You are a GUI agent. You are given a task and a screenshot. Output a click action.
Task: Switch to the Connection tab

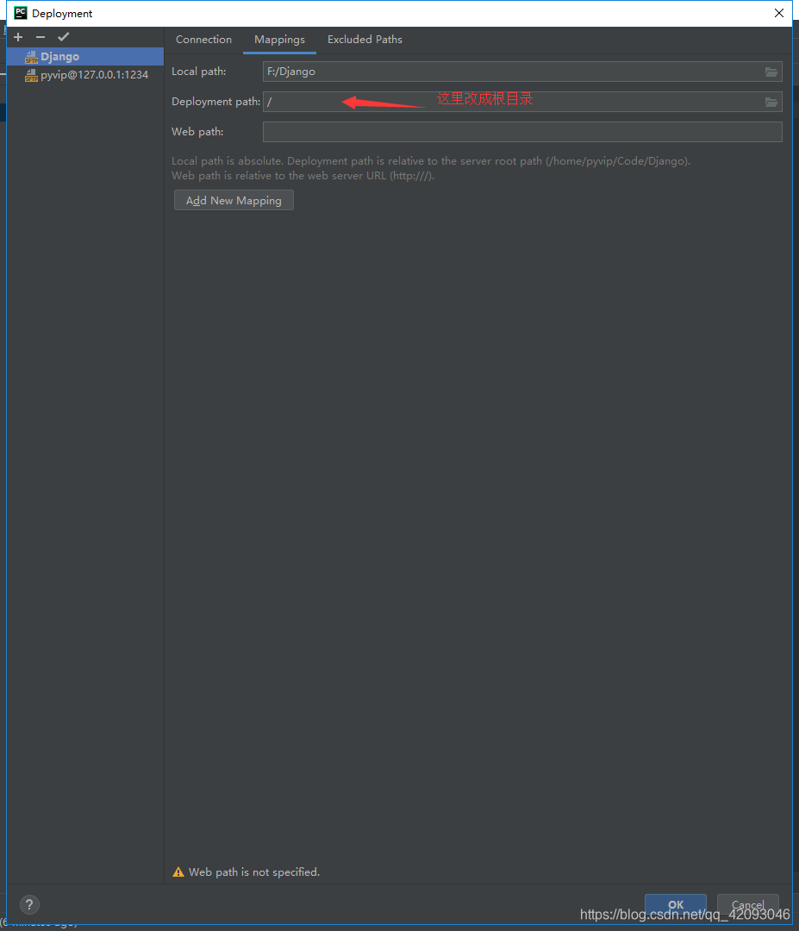point(203,39)
